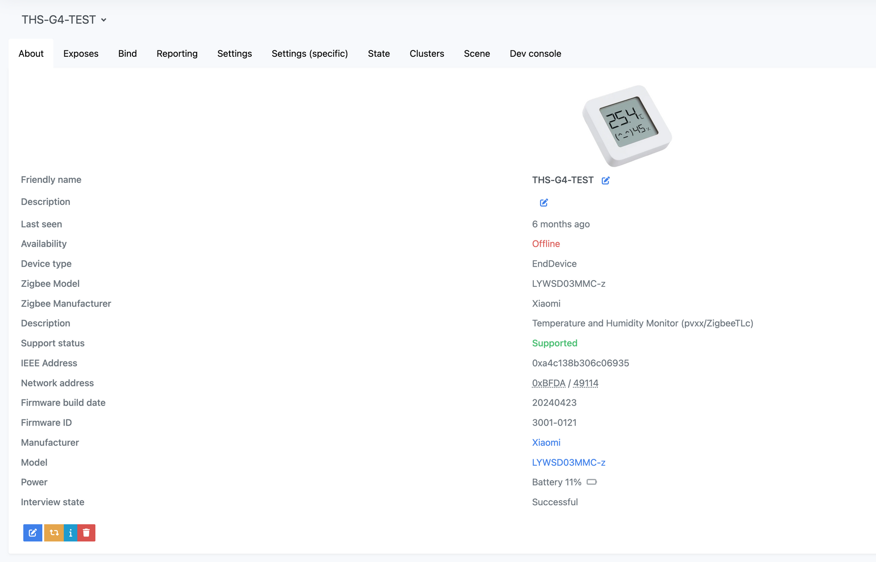Open the Clusters tab
This screenshot has height=562, width=876.
tap(427, 54)
